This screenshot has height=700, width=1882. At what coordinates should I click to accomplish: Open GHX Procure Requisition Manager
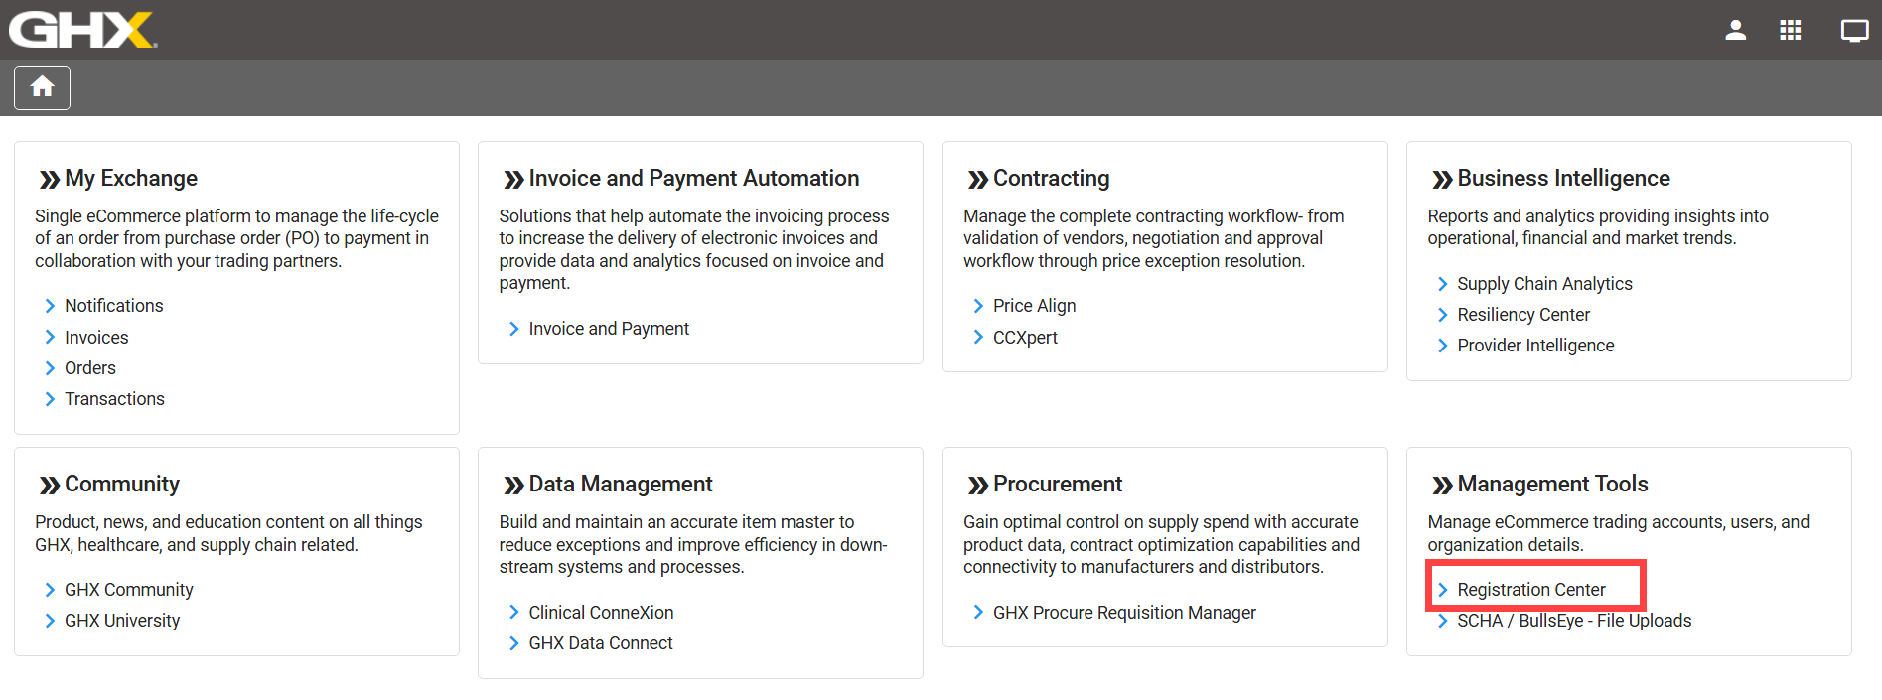click(x=1124, y=613)
